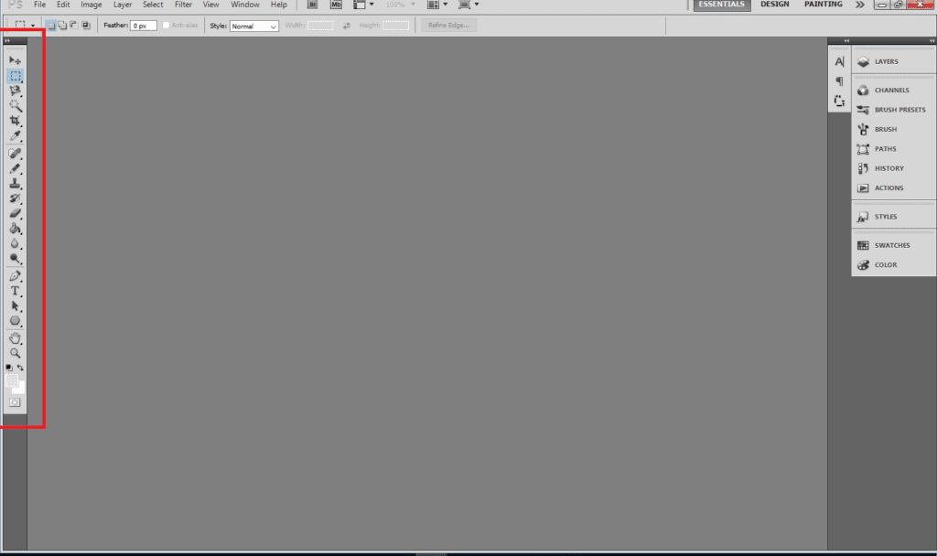The image size is (937, 556).
Task: Open the Filter menu
Action: coord(183,5)
